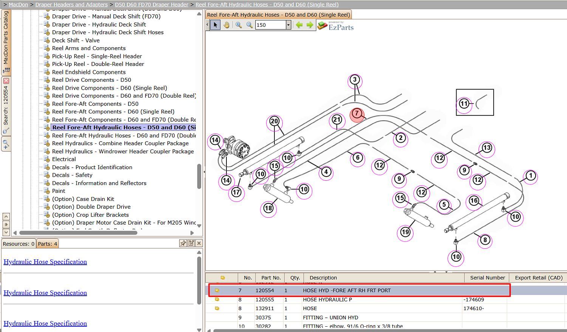567x332 pixels.
Task: Open Decals - Safety tree item
Action: pos(72,175)
